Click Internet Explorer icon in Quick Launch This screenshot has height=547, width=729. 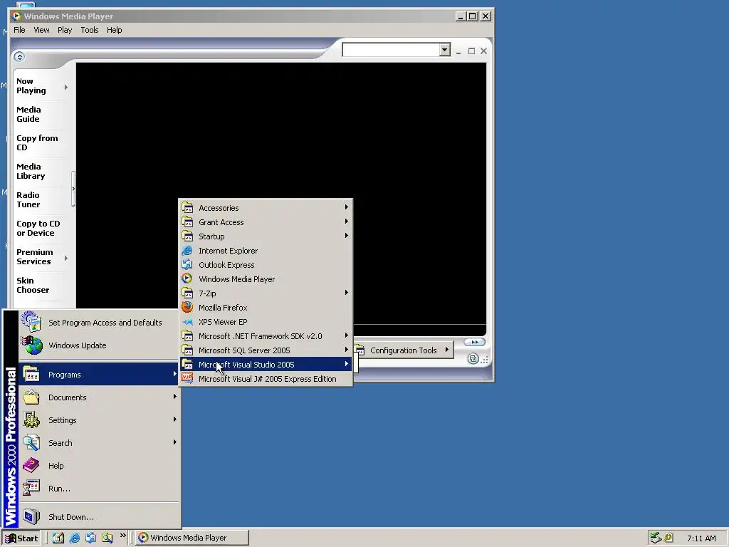coord(74,538)
